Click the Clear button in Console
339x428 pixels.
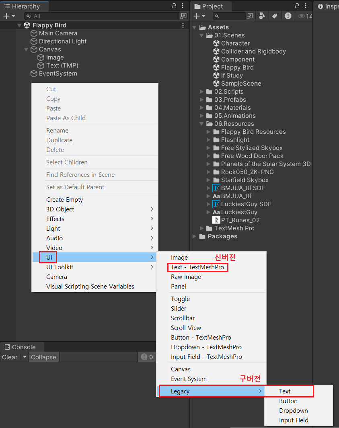click(x=10, y=357)
